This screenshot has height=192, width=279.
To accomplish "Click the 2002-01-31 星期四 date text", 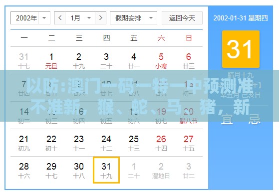I will 241,18.
